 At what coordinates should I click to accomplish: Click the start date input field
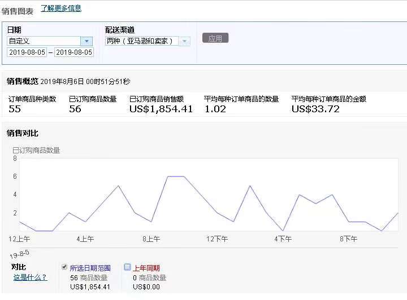[x=27, y=52]
